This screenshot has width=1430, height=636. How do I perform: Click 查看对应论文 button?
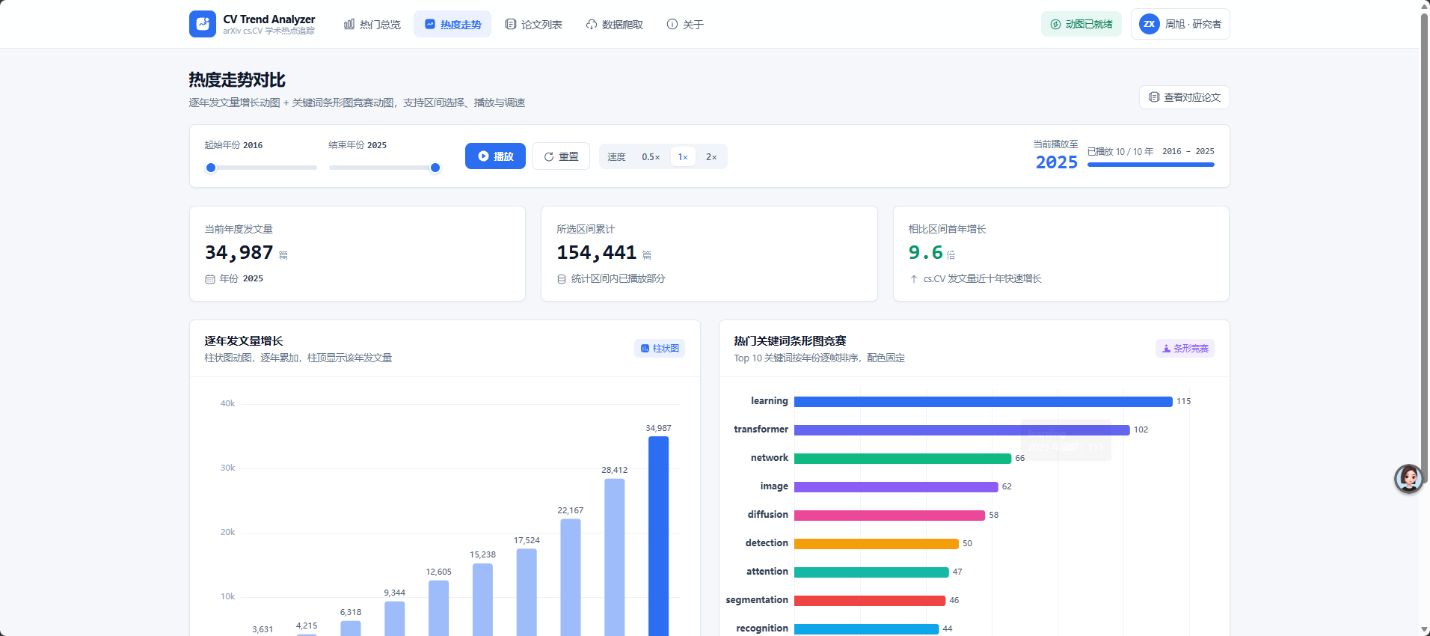click(x=1185, y=97)
